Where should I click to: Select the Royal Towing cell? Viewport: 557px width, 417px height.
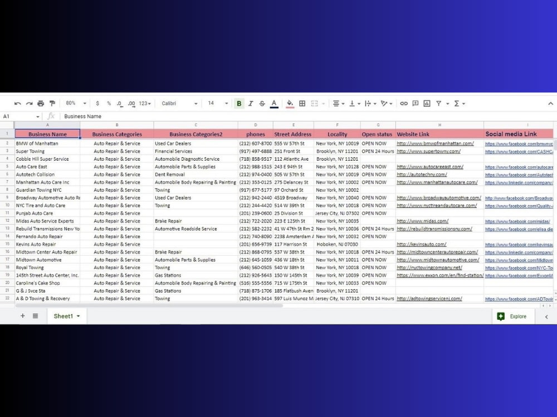(47, 268)
